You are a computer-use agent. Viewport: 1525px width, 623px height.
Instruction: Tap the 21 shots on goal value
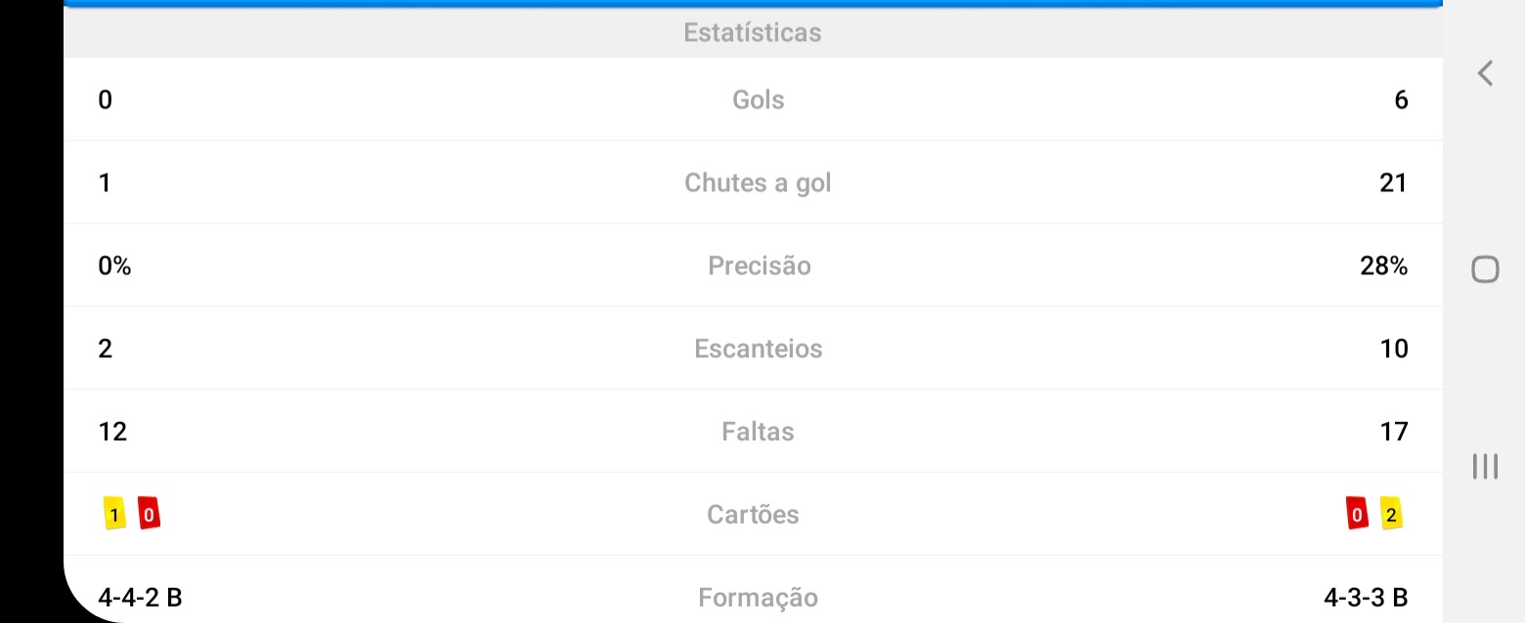pos(1393,183)
